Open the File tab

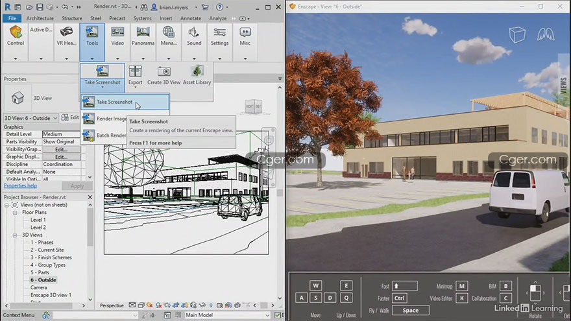(12, 18)
